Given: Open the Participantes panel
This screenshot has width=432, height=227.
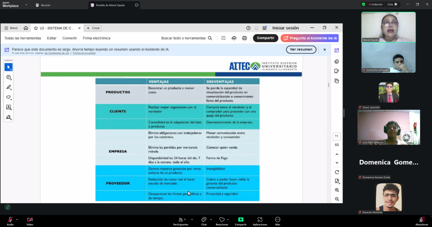Looking at the screenshot, I should point(181,220).
